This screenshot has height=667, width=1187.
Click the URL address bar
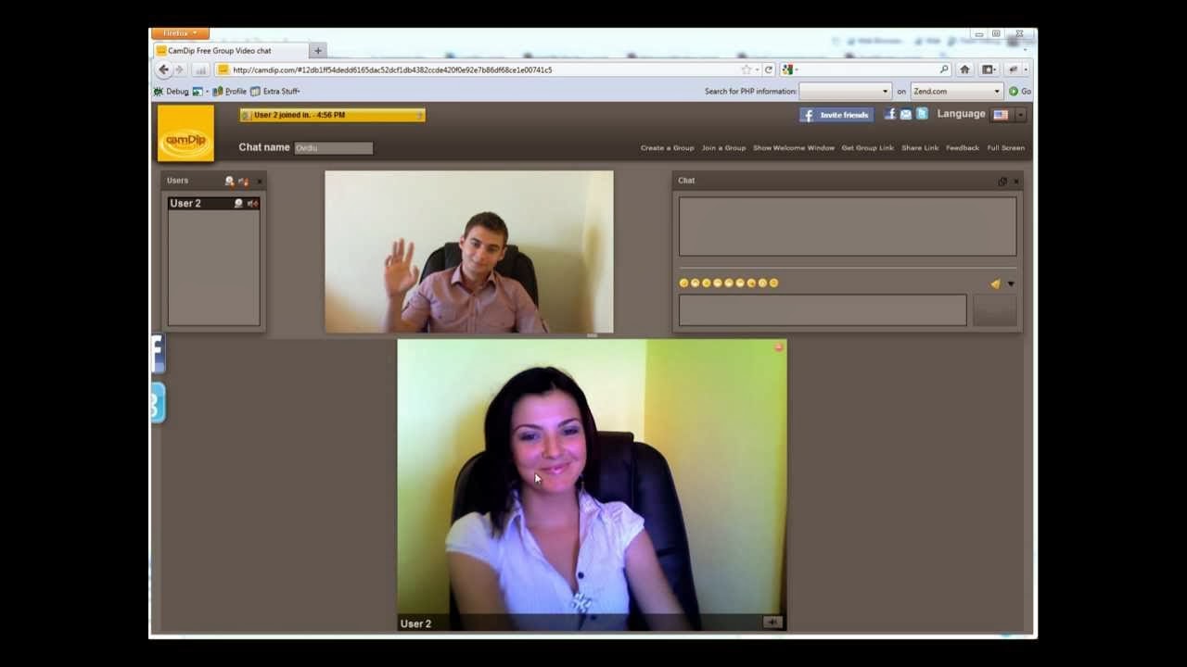click(x=482, y=69)
